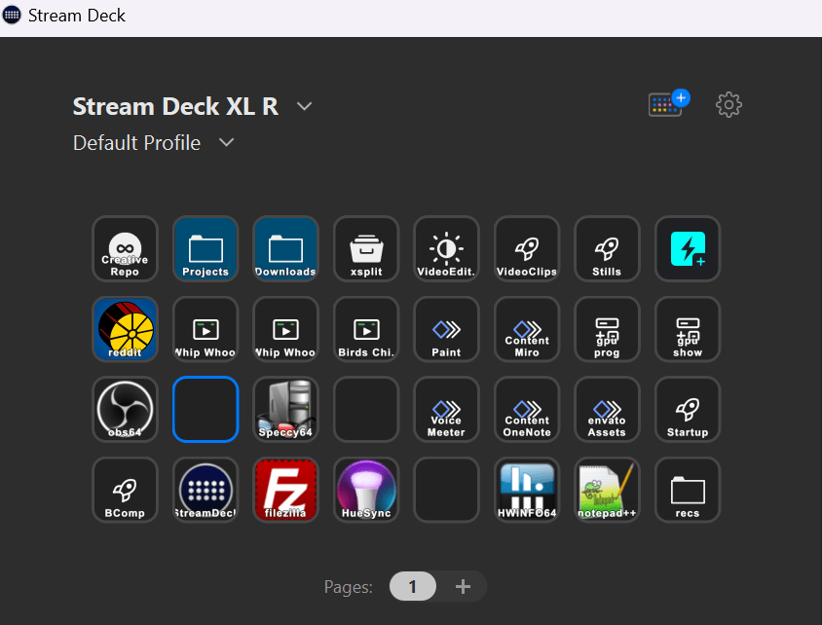Image resolution: width=822 pixels, height=625 pixels.
Task: Select the StreamDeck app key
Action: pyautogui.click(x=205, y=490)
